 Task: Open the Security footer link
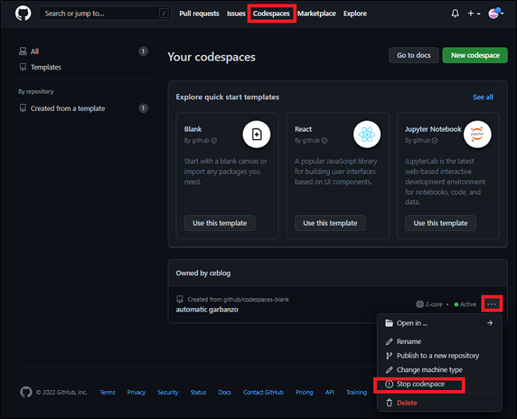click(x=168, y=392)
